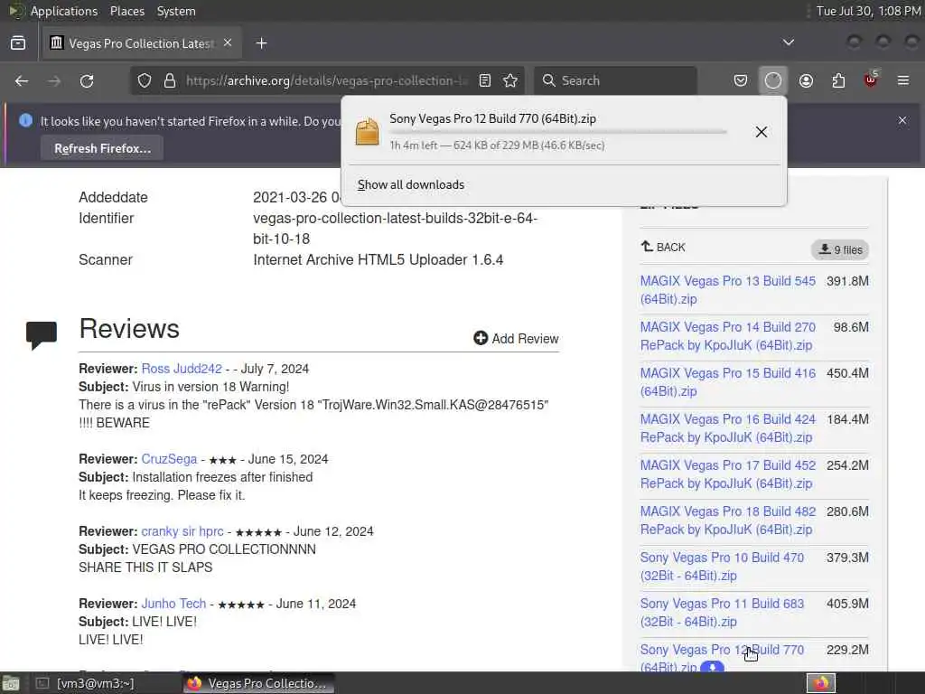Click the download progress bar

tap(557, 132)
